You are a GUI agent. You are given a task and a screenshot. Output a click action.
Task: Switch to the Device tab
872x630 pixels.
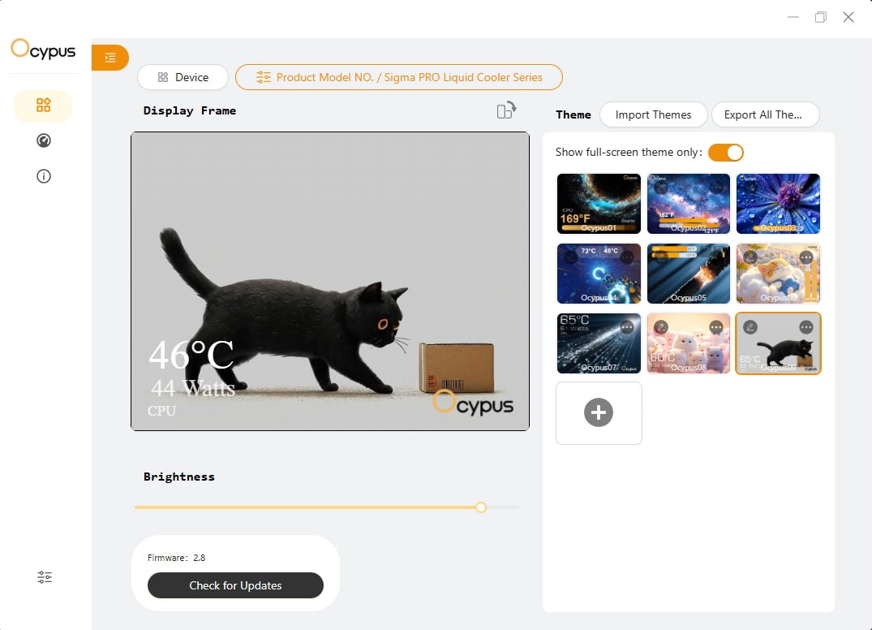tap(183, 77)
